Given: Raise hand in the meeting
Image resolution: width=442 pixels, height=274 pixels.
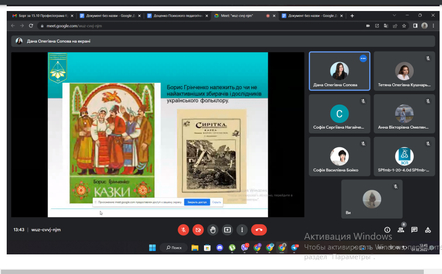Looking at the screenshot, I should pyautogui.click(x=213, y=230).
